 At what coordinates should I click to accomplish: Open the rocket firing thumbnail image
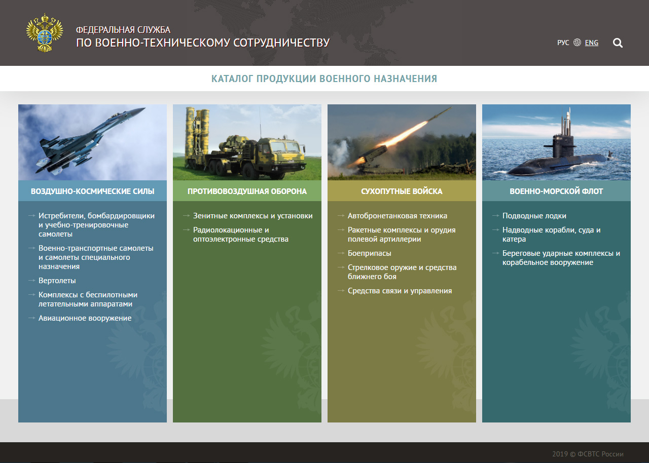402,142
